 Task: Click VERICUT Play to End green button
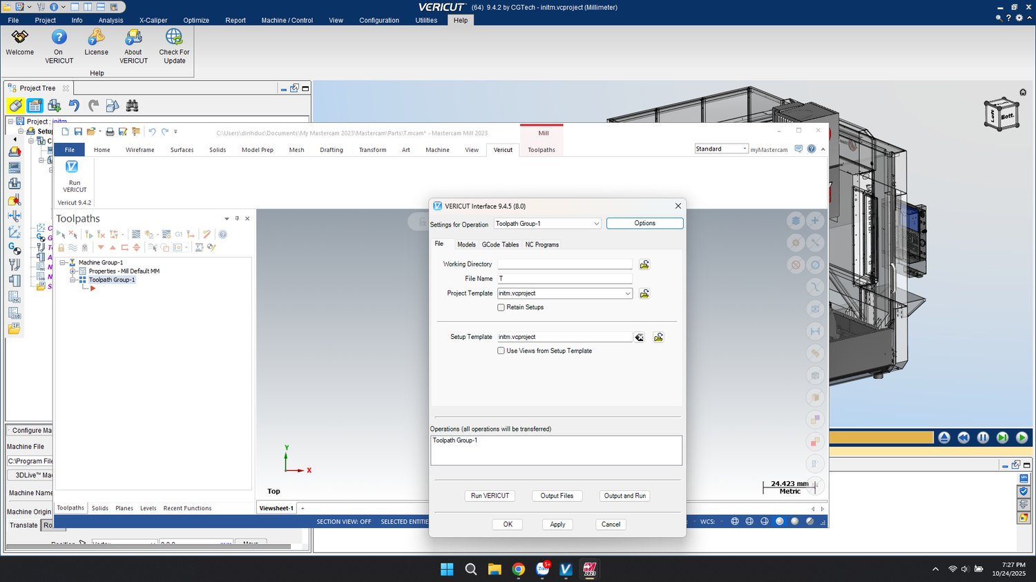[x=1022, y=438]
